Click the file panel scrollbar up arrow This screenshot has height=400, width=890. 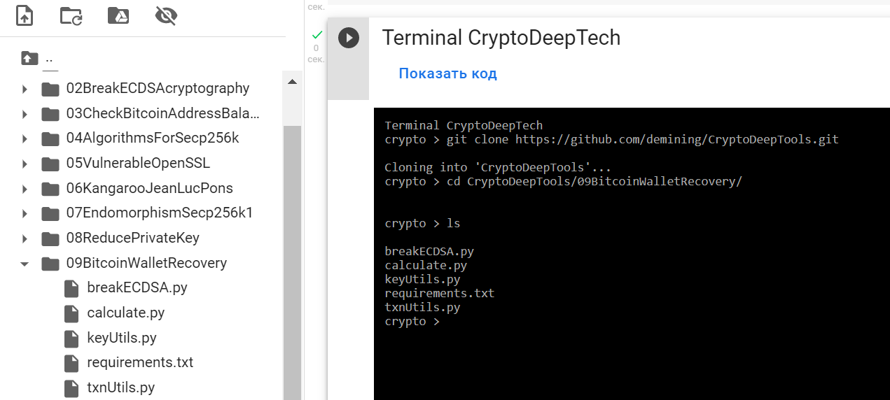pos(292,82)
